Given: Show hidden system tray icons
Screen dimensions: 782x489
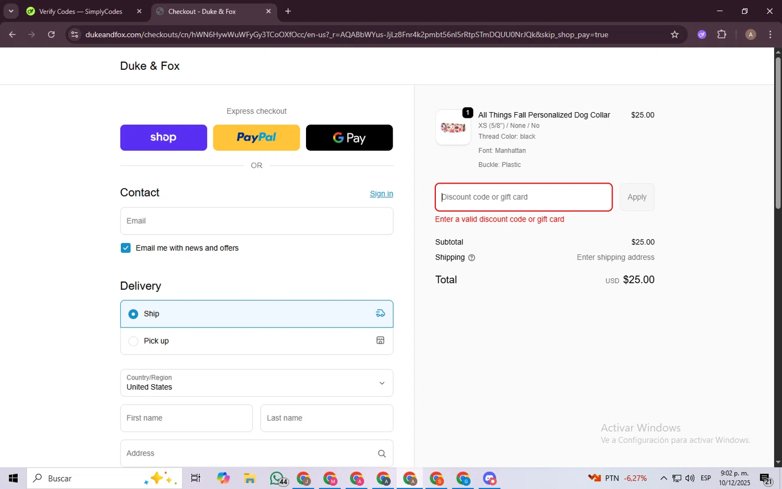Looking at the screenshot, I should pos(663,478).
